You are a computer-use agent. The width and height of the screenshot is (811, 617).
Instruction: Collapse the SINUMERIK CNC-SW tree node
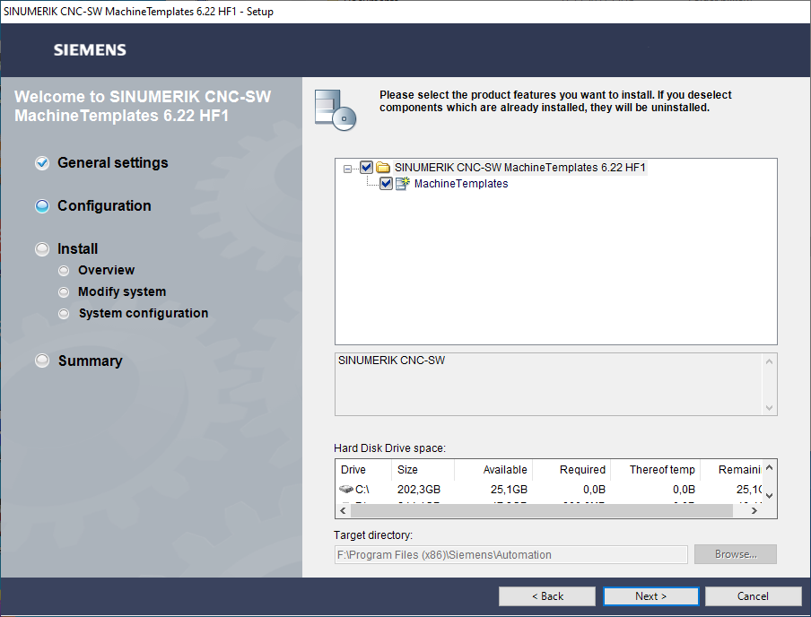tap(348, 168)
